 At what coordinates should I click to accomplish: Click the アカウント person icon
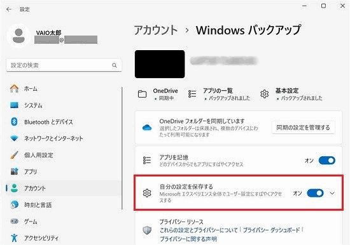(14, 188)
